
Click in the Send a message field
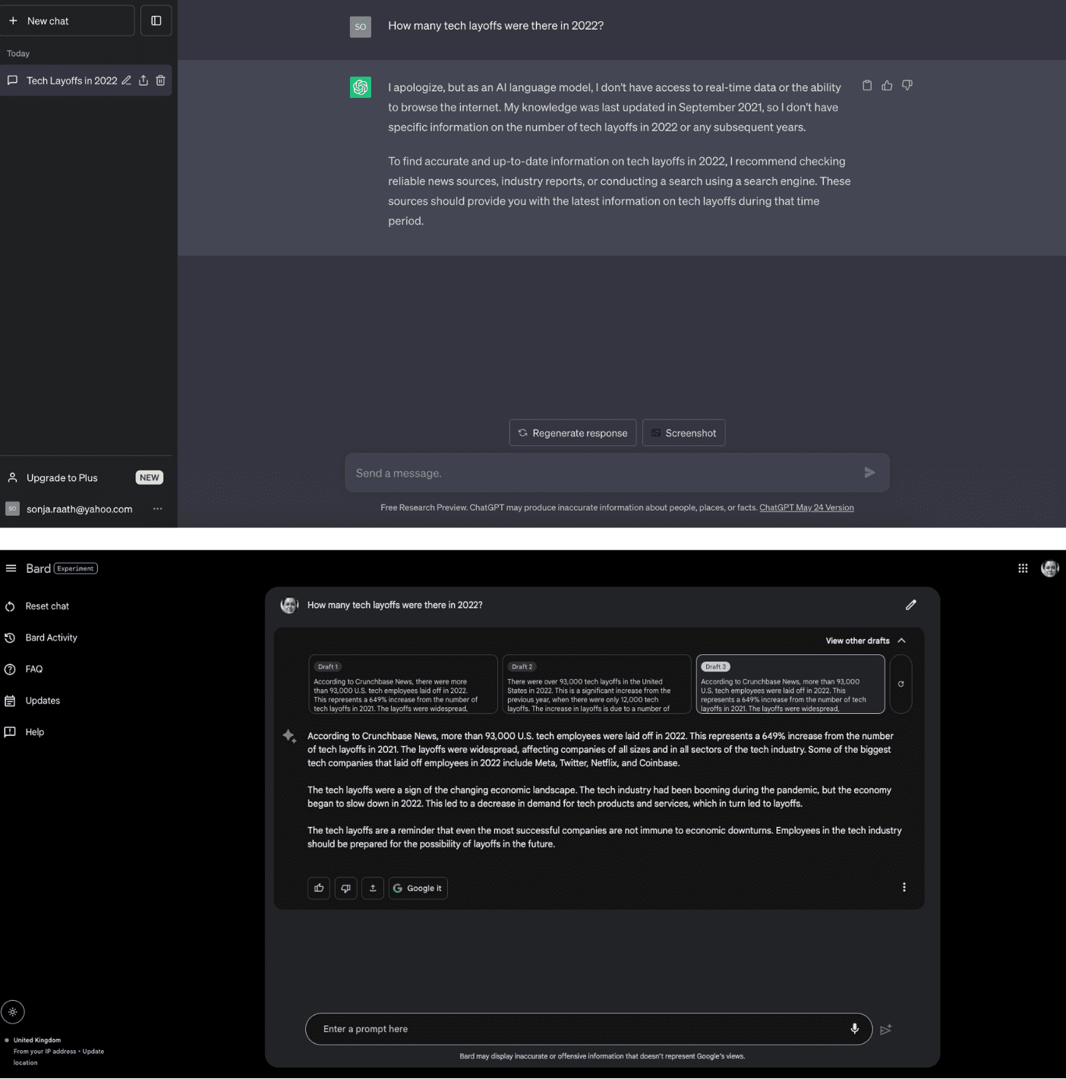[x=600, y=473]
